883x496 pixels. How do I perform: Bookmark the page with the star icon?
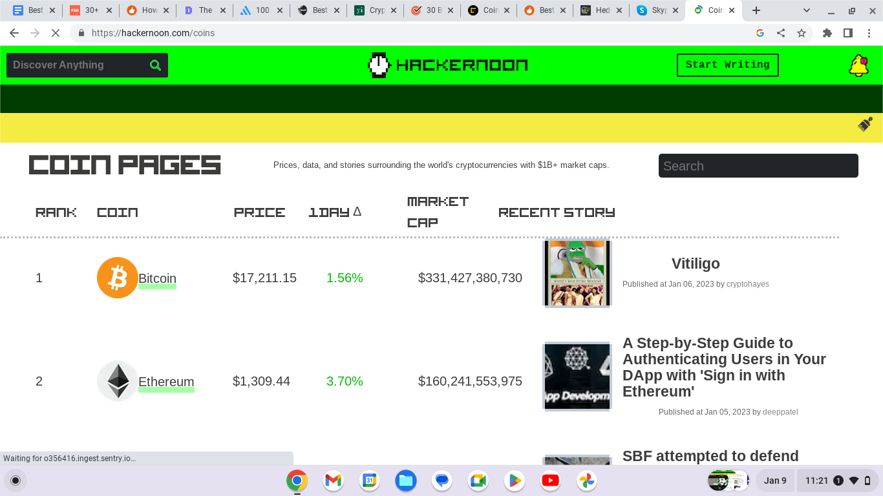(x=802, y=32)
